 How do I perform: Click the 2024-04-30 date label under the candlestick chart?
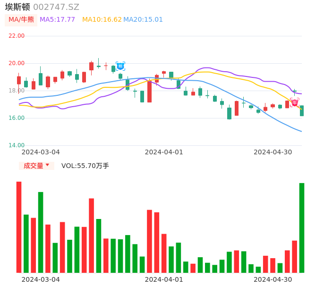[273, 152]
